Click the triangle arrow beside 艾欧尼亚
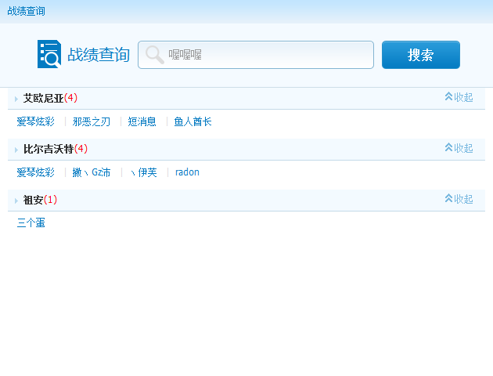 [16, 99]
